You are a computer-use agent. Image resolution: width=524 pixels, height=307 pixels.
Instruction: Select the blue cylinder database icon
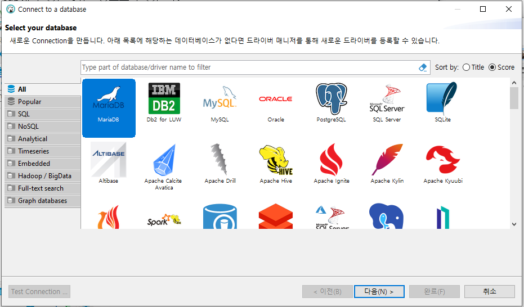click(x=220, y=216)
